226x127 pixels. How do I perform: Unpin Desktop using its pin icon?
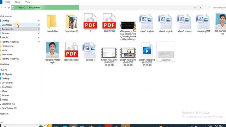[38, 21]
